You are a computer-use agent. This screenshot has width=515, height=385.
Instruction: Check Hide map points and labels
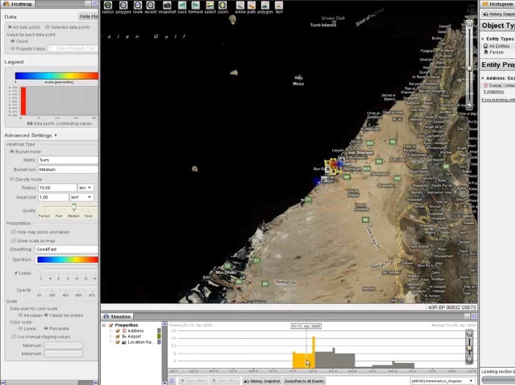[13, 232]
